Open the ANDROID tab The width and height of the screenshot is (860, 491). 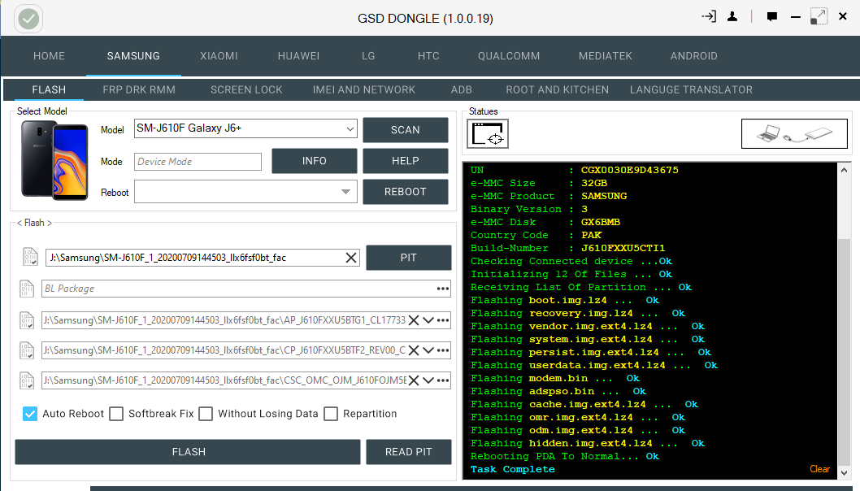point(694,56)
